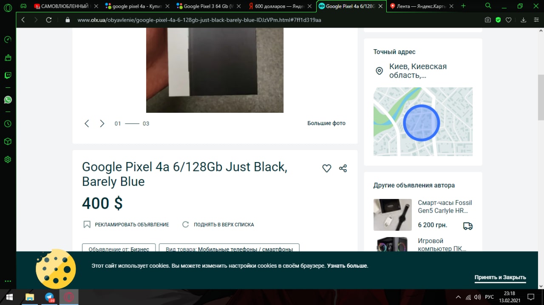Open 'Смарт-часы Fossil Gen5 Carlyle HR' listing

(445, 207)
